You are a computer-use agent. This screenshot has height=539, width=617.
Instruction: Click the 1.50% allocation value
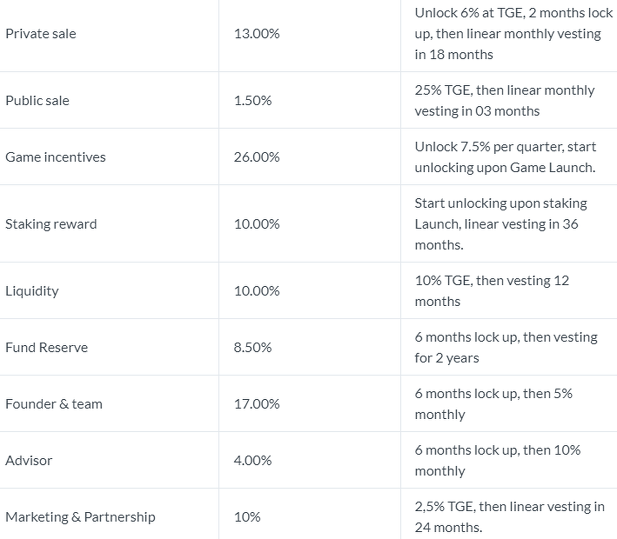(252, 101)
